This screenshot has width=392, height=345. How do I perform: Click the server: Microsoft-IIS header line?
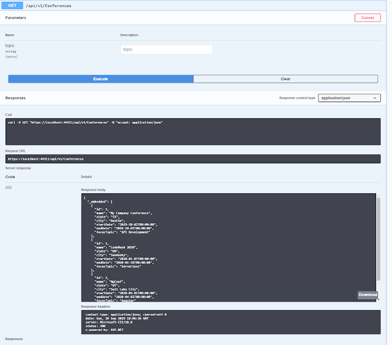109,322
